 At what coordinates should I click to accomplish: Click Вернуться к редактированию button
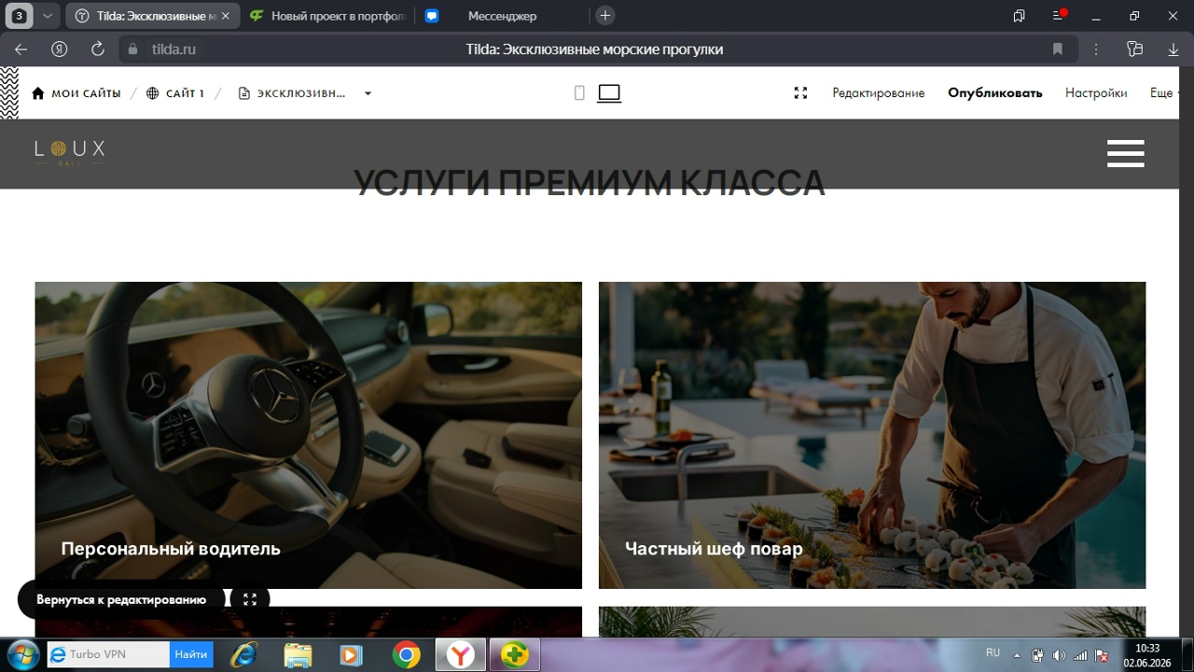pyautogui.click(x=121, y=600)
